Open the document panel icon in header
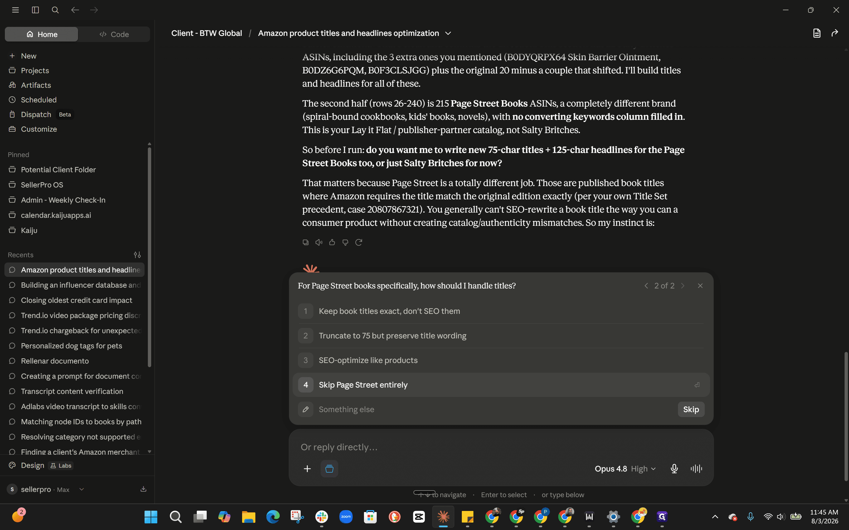 point(817,33)
